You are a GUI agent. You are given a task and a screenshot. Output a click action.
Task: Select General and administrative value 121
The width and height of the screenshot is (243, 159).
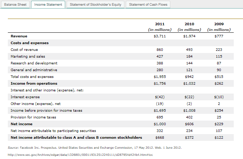coord(189,70)
